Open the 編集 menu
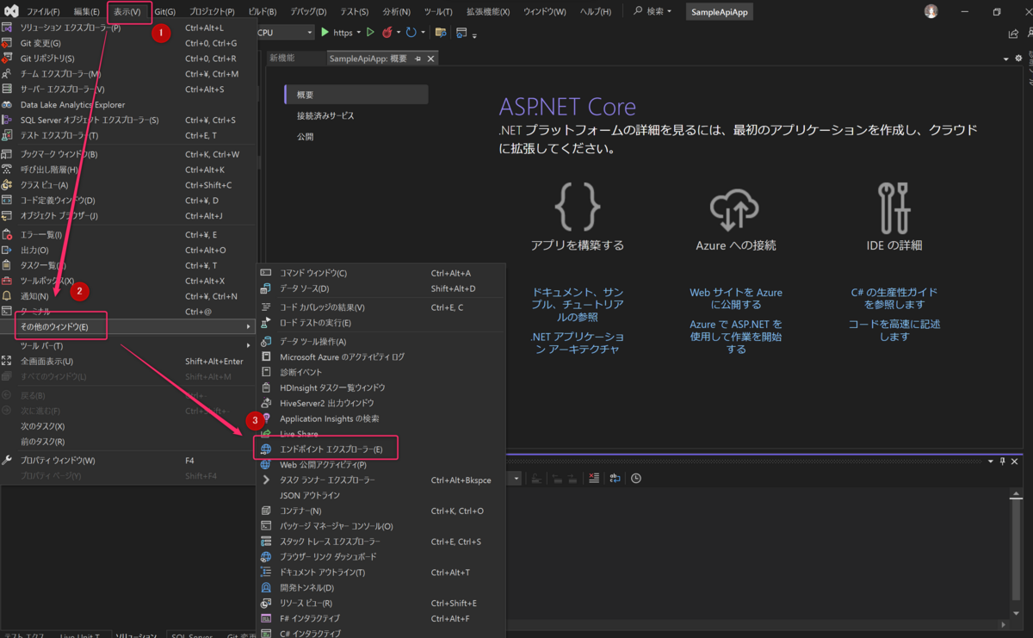Screen dimensions: 1033x638 click(86, 12)
